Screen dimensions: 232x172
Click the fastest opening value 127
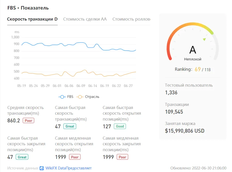107,126
